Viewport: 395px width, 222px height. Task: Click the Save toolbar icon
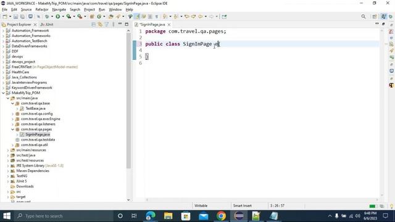15,17
